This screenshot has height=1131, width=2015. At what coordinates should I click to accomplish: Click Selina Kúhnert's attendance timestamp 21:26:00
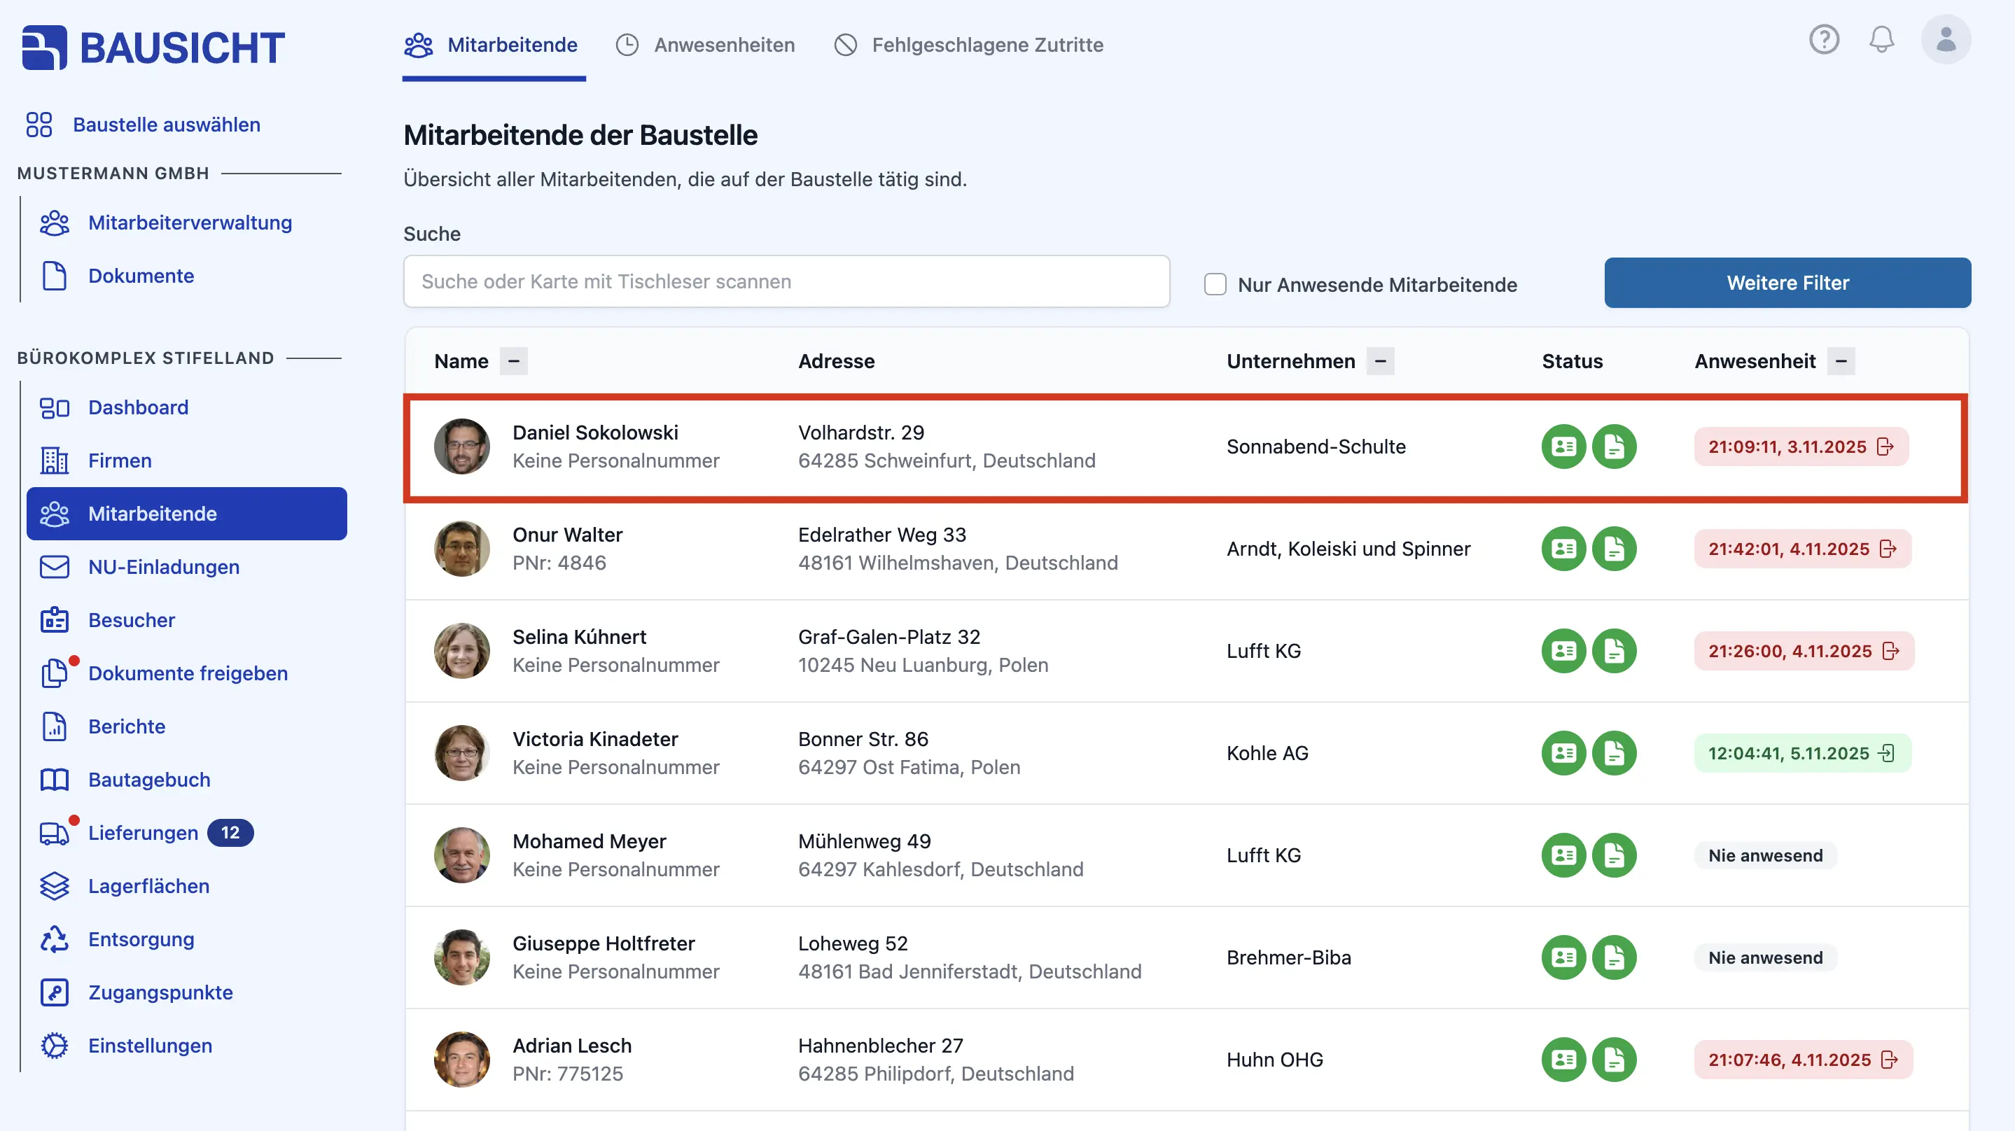1804,651
